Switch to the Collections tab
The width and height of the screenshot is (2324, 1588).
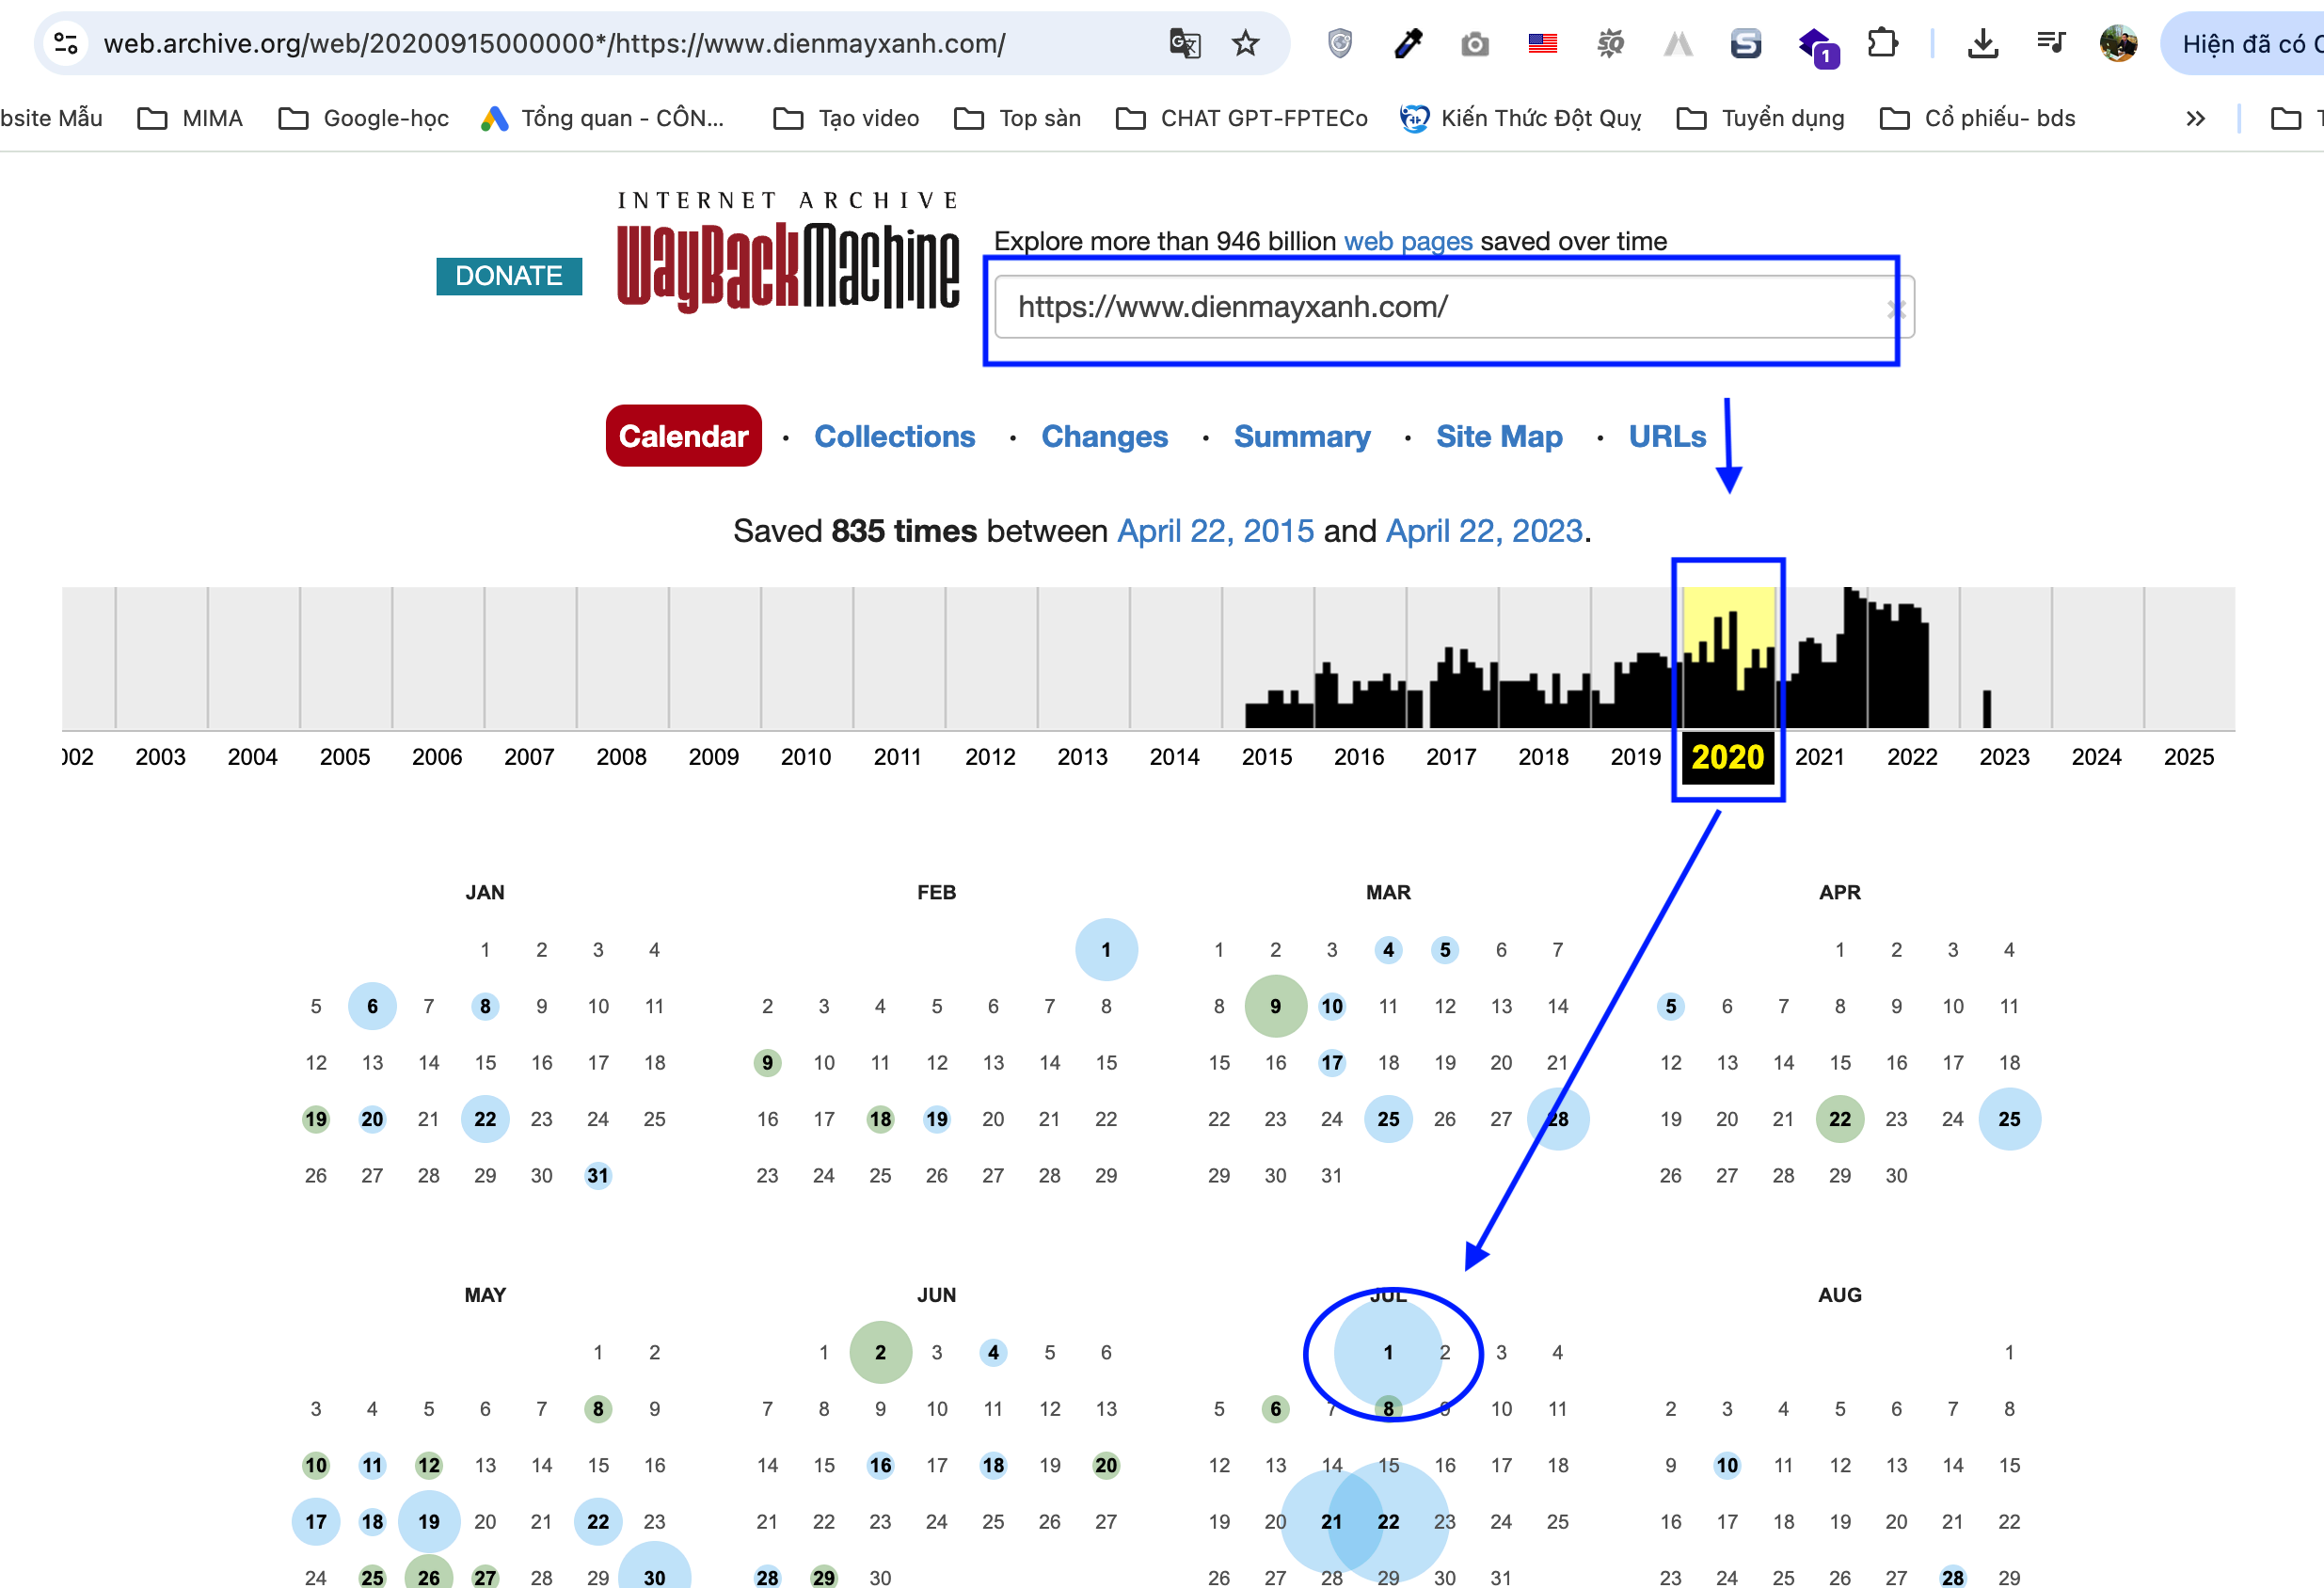click(894, 436)
